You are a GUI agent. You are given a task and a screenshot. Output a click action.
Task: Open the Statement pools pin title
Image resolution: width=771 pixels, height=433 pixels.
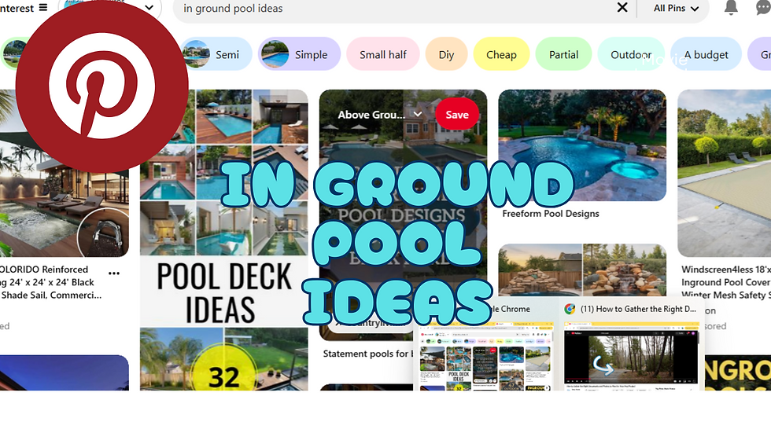367,354
